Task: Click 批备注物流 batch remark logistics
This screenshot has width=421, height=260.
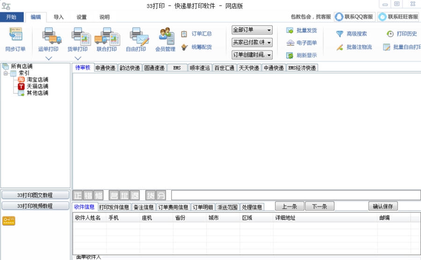Action: pos(354,47)
